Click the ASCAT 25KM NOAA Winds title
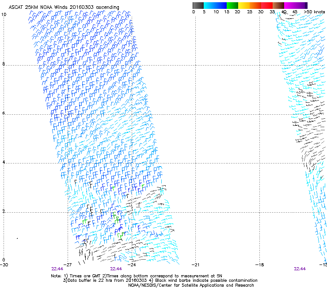 coord(64,7)
